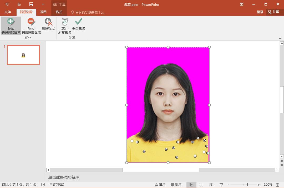Open Reading View from the status bar
Image resolution: width=284 pixels, height=188 pixels.
pos(211,185)
